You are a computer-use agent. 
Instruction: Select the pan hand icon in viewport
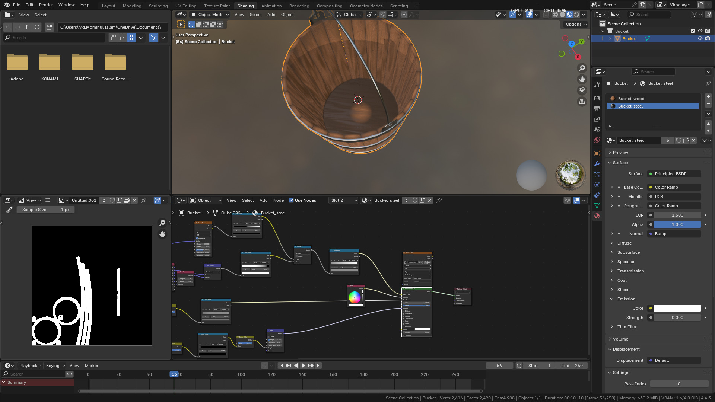click(582, 79)
